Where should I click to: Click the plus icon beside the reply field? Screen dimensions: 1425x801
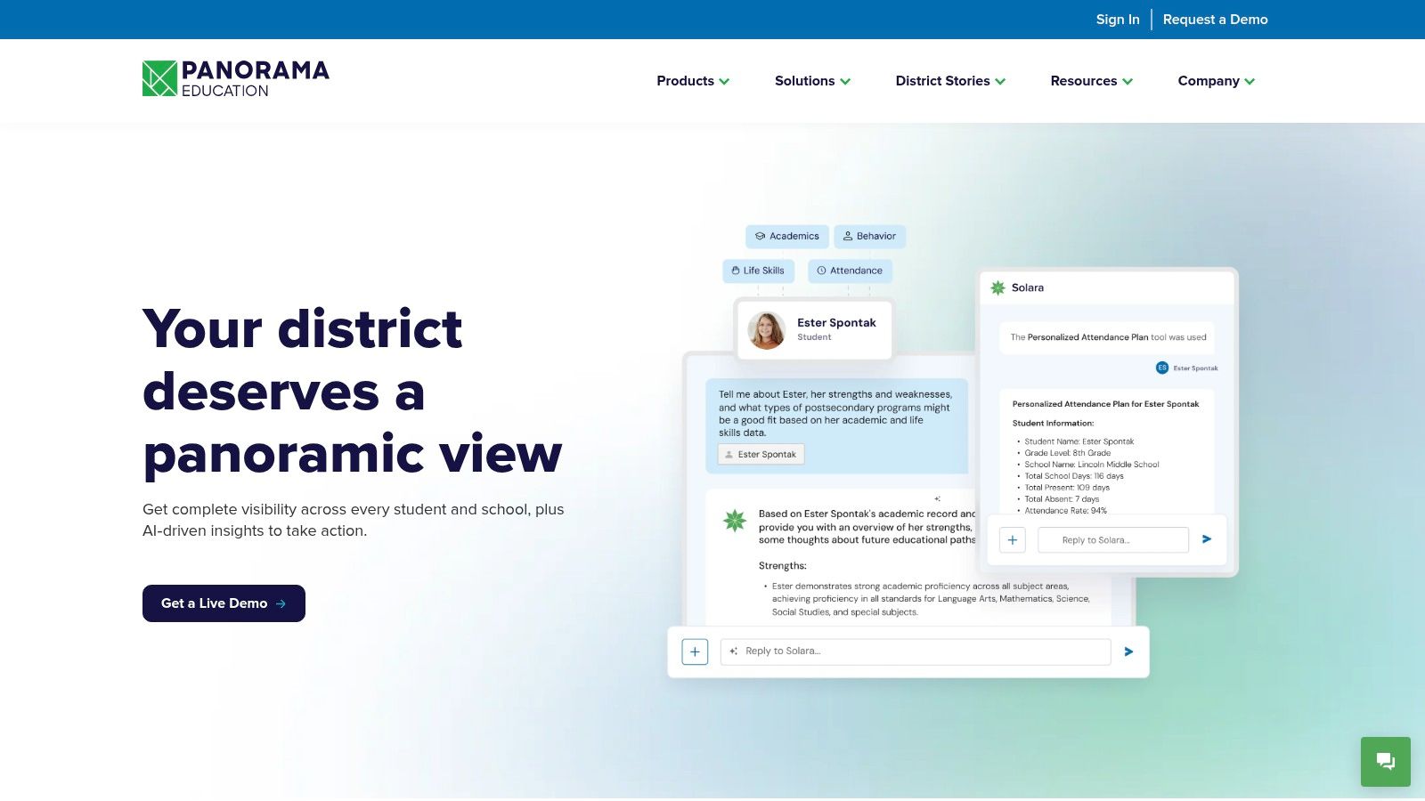tap(695, 651)
